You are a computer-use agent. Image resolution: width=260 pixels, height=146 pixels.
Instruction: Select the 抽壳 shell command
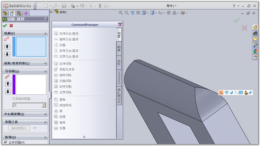(60, 123)
